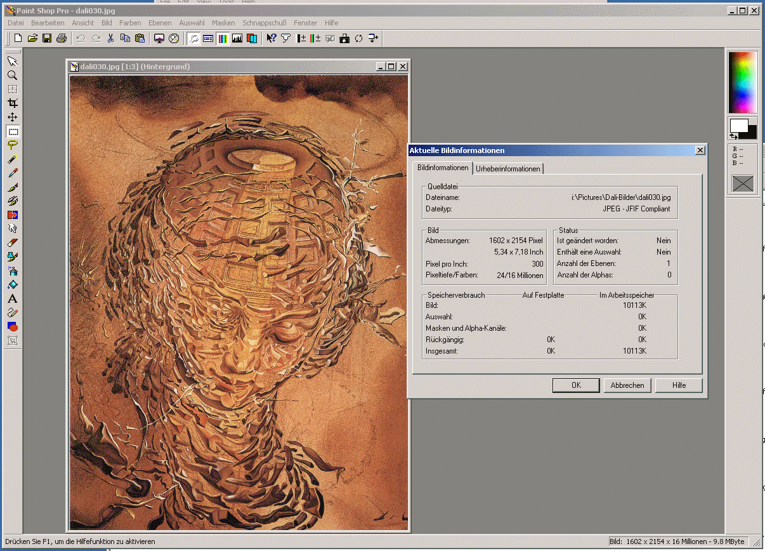Screen dimensions: 765x551
Task: Select the Zoom magnifier tool
Action: 12,75
